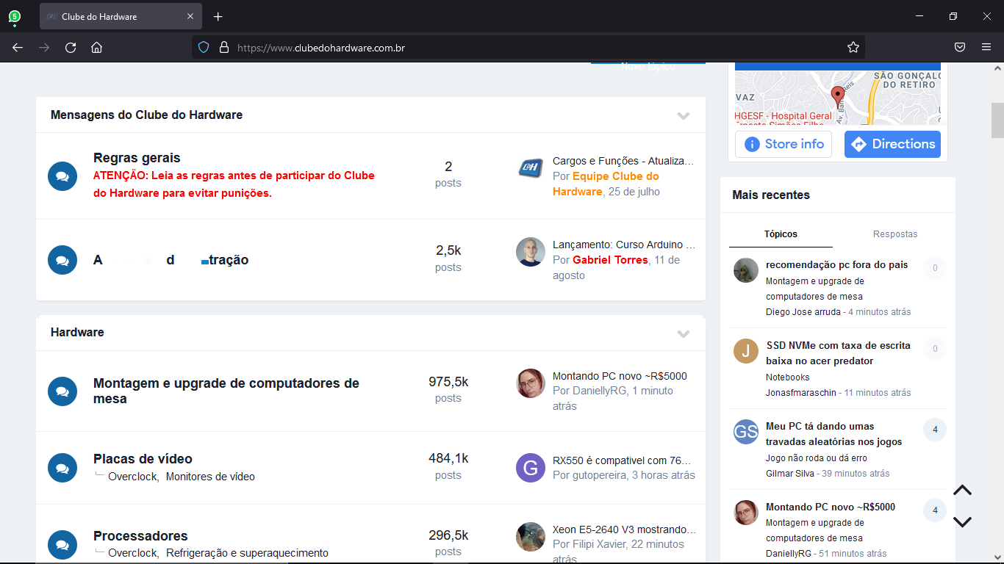
Task: Open Jogo não roda ou dá erro link
Action: click(817, 458)
